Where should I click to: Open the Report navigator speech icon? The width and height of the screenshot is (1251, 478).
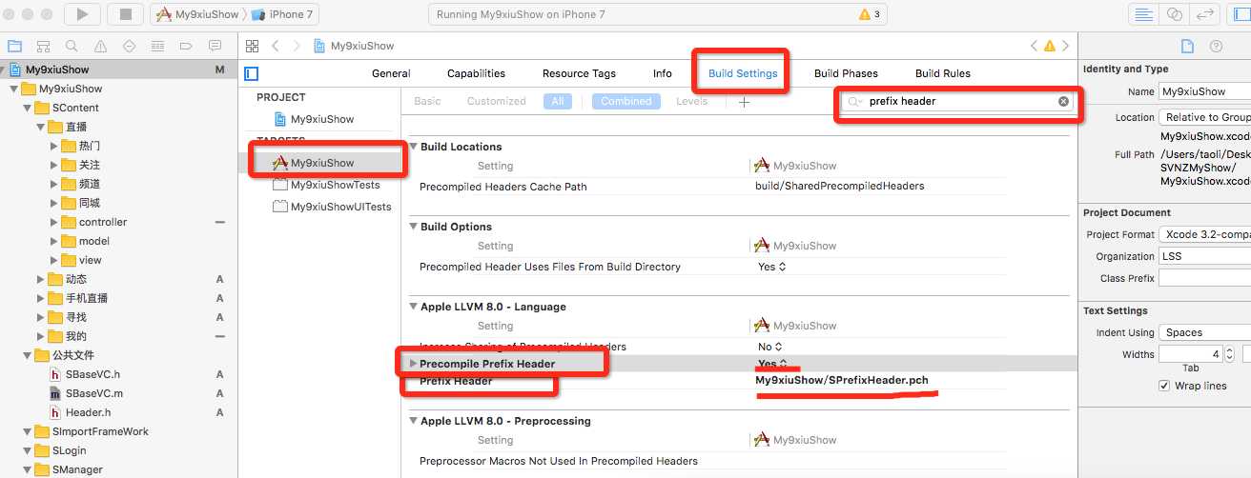tap(215, 46)
